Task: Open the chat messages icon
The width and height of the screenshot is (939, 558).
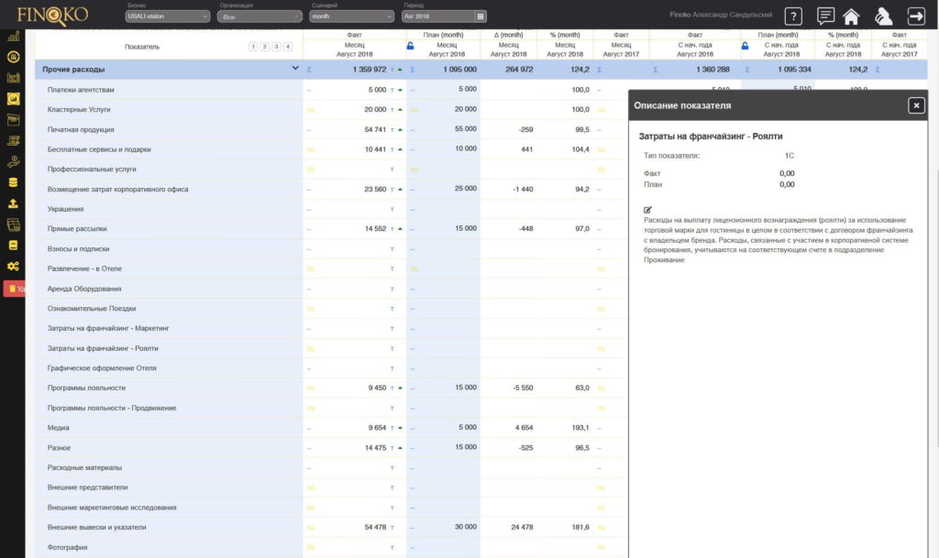Action: 825,16
